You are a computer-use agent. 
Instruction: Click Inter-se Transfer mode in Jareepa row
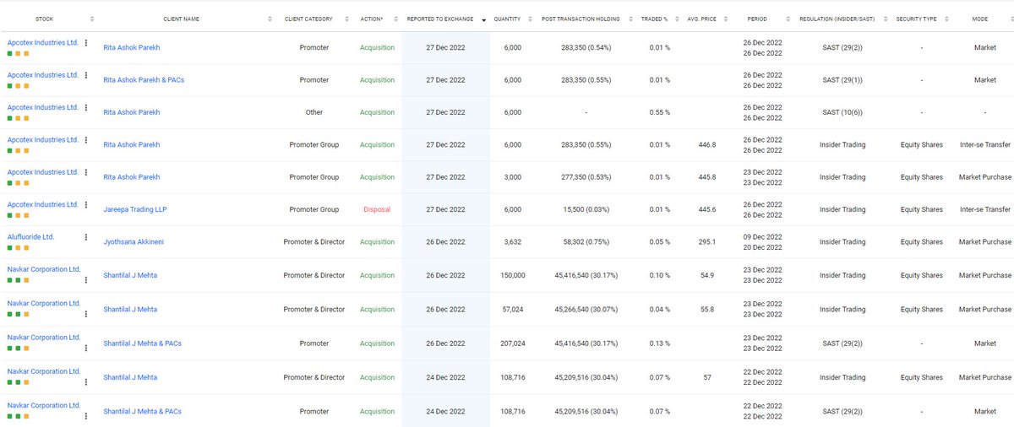coord(985,209)
